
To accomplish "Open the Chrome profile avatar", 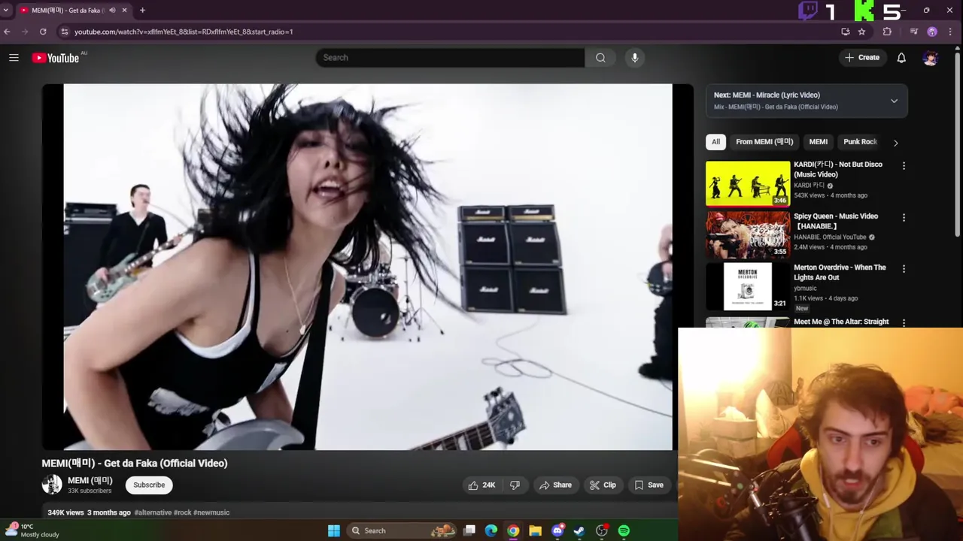I will coord(932,32).
